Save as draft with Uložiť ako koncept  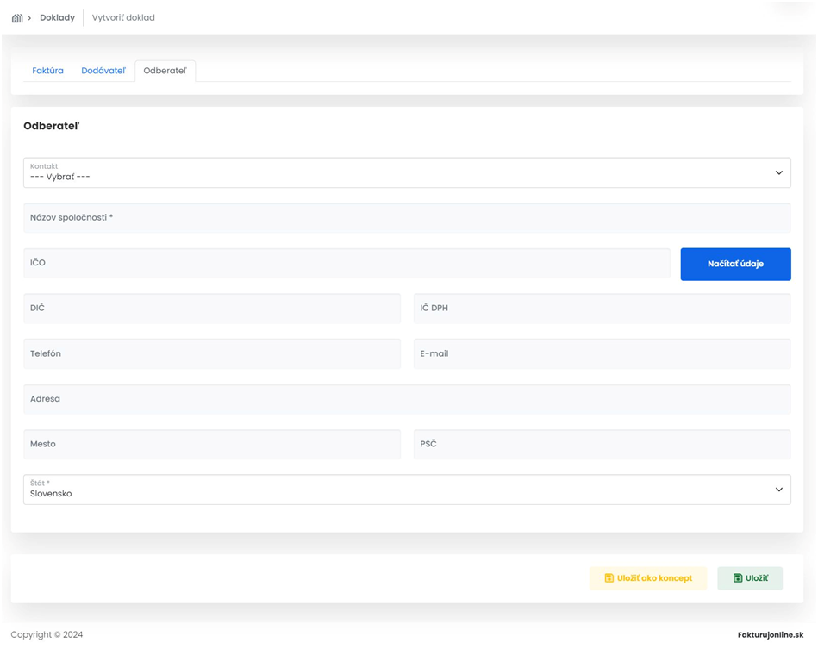(648, 578)
